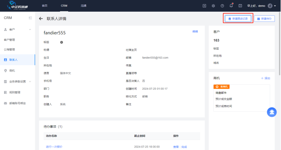Switch to the CRM top tab

(x=64, y=6)
